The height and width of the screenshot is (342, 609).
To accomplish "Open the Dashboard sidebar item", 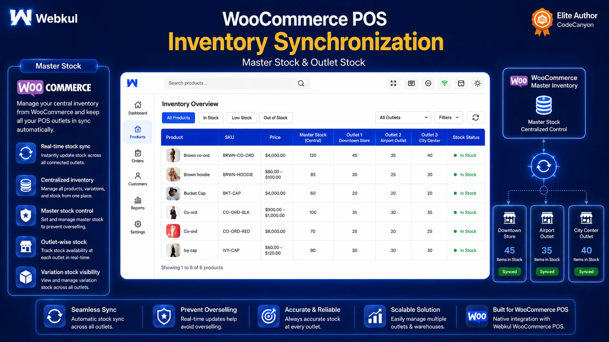I will [x=138, y=108].
